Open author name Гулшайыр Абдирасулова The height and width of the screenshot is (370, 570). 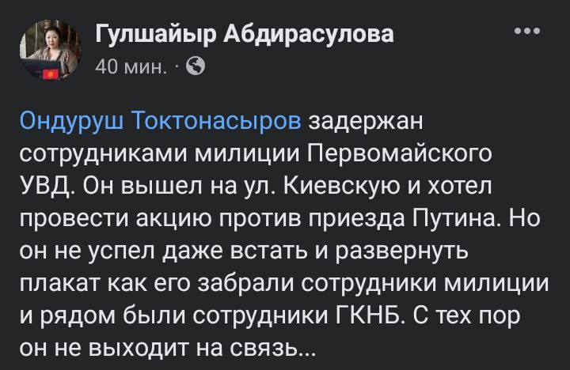pyautogui.click(x=245, y=34)
